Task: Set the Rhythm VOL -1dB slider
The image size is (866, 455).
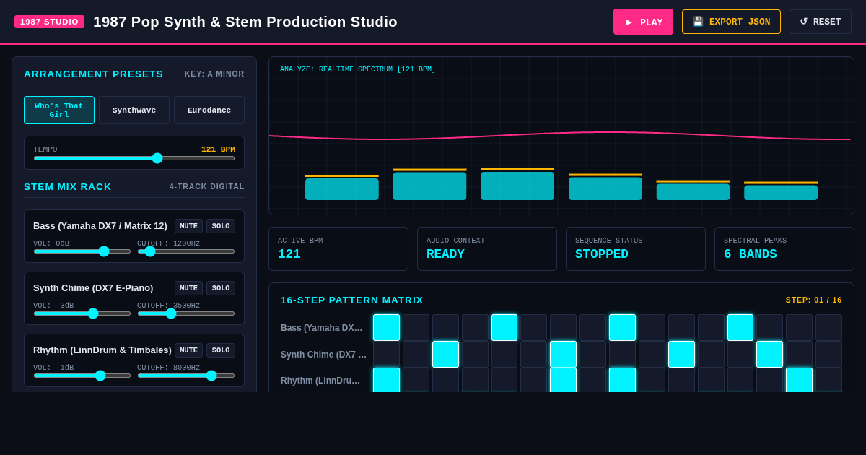Action: tap(82, 376)
